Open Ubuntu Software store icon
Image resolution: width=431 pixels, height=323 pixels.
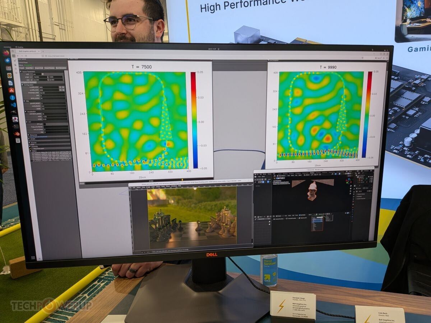tap(11, 90)
